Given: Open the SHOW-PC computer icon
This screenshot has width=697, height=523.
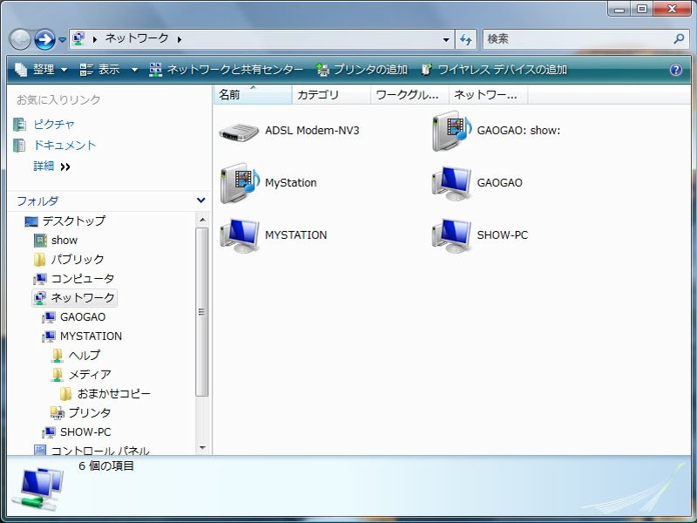Looking at the screenshot, I should click(x=451, y=235).
